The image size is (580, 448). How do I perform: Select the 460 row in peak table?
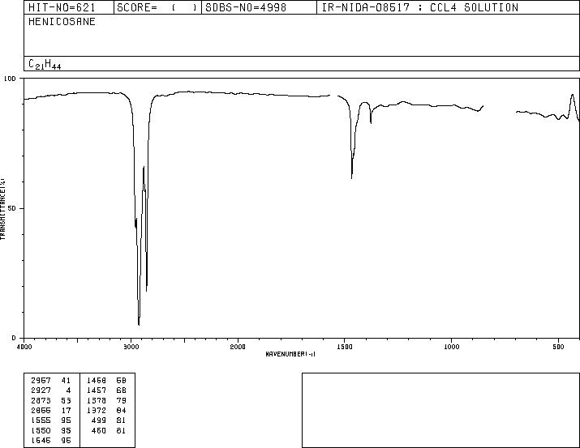[106, 430]
